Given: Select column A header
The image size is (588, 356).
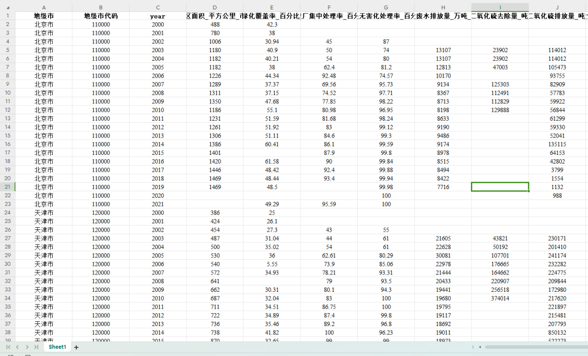Looking at the screenshot, I should [44, 7].
